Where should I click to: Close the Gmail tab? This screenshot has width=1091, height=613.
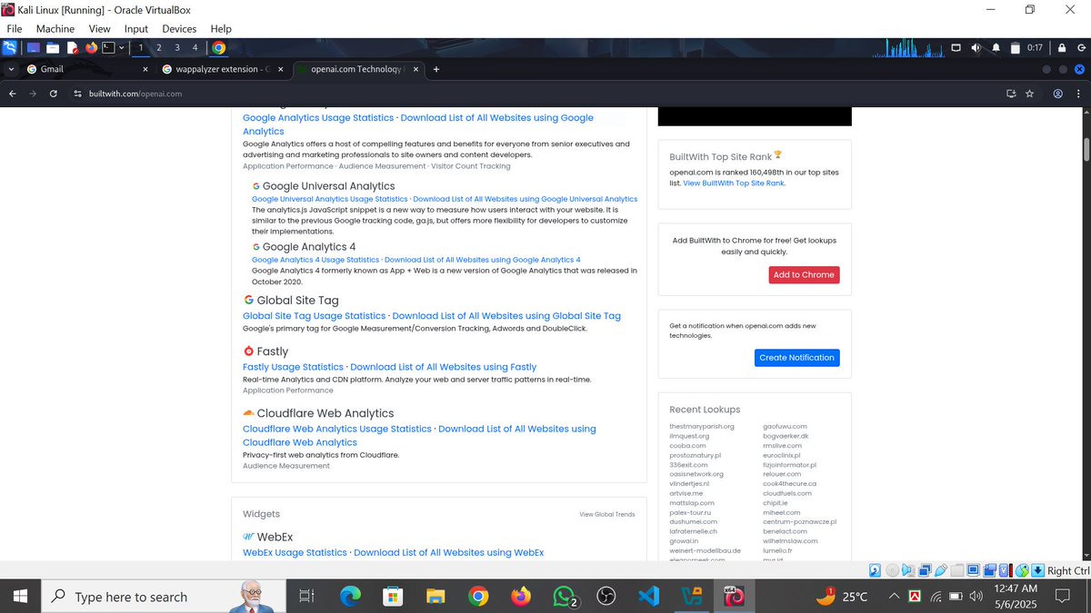pos(145,69)
